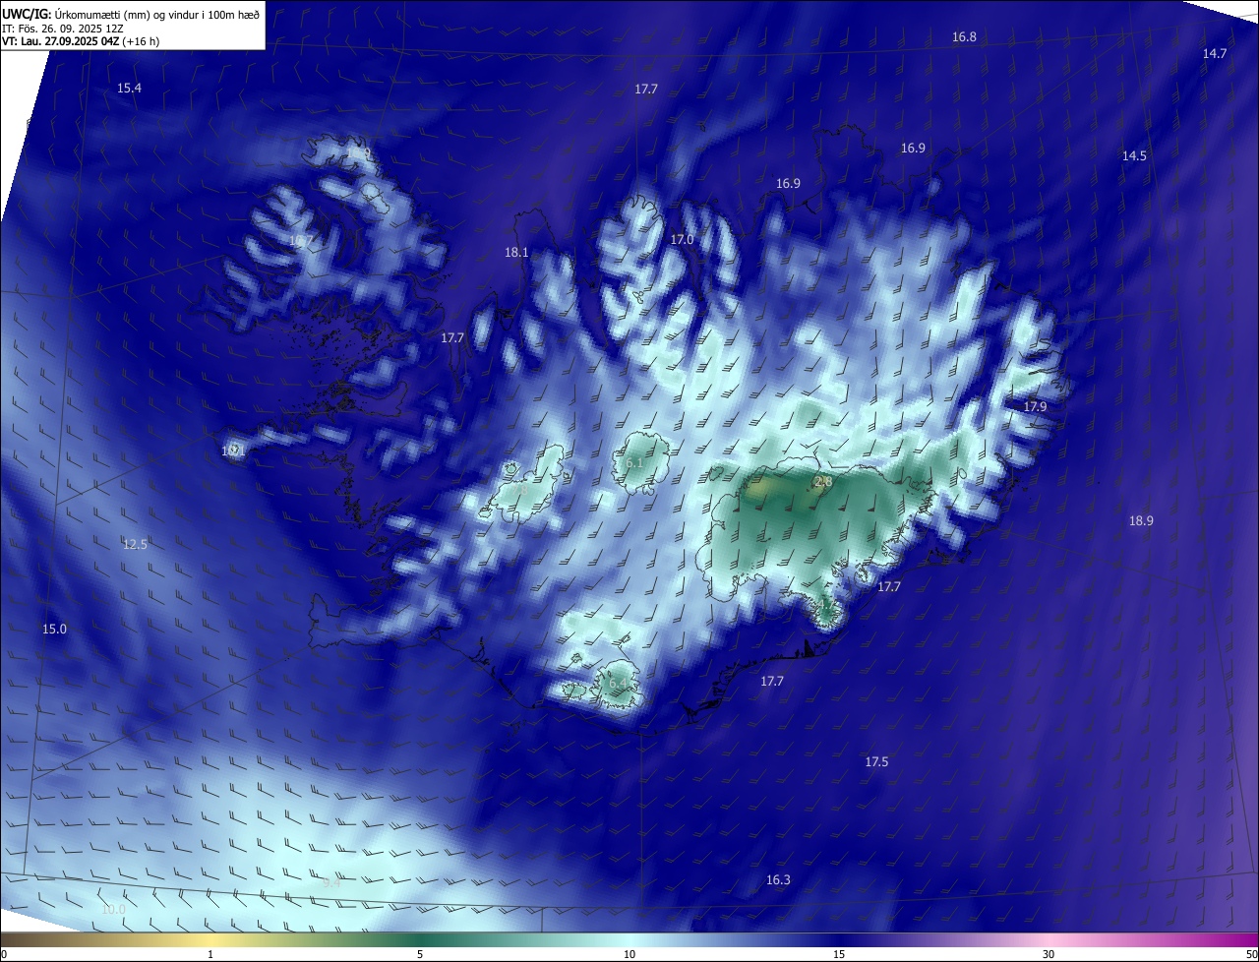Click the 2.8 value on the large glacier
Image resolution: width=1259 pixels, height=962 pixels.
click(823, 482)
